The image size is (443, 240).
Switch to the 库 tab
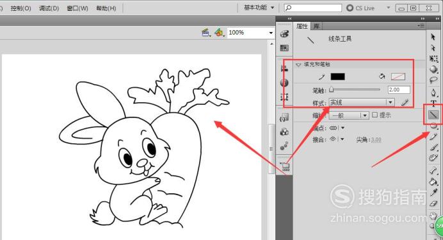[x=316, y=26]
